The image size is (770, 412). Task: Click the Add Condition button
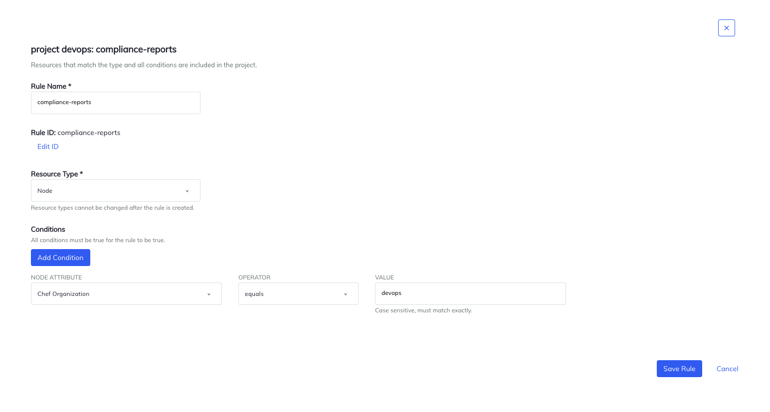(x=60, y=258)
